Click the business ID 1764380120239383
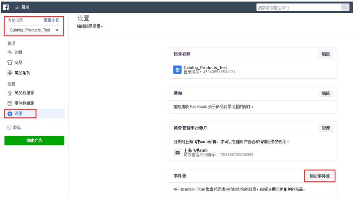The height and width of the screenshot is (199, 355). coord(236,155)
